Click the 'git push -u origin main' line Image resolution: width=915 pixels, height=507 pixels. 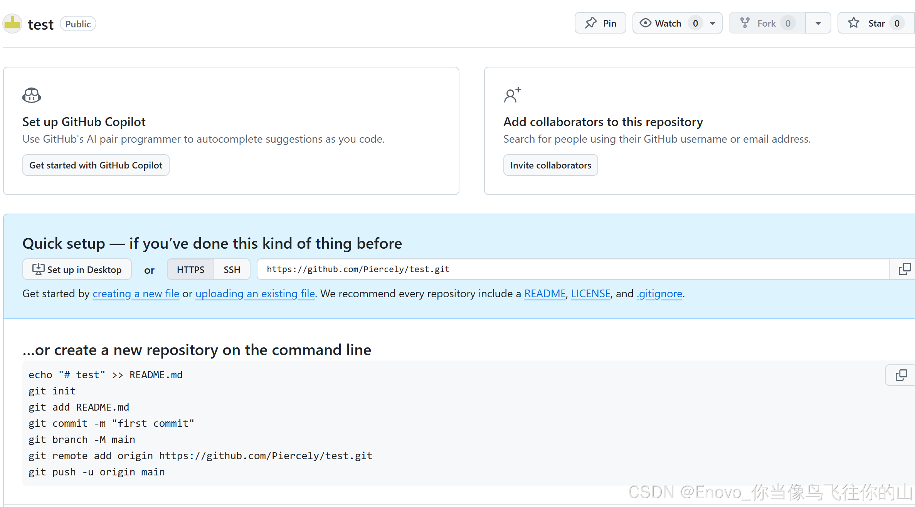tap(97, 472)
